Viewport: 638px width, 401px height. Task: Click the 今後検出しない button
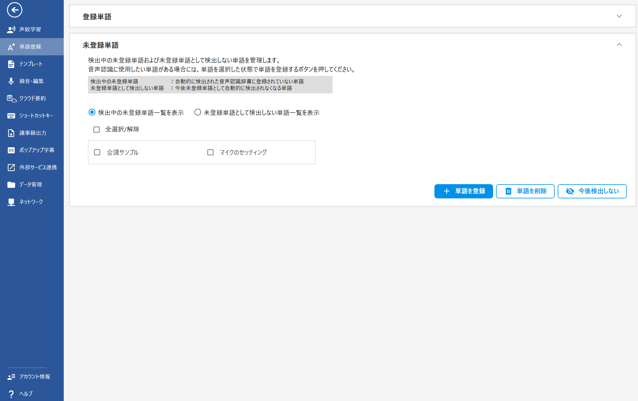click(x=592, y=191)
